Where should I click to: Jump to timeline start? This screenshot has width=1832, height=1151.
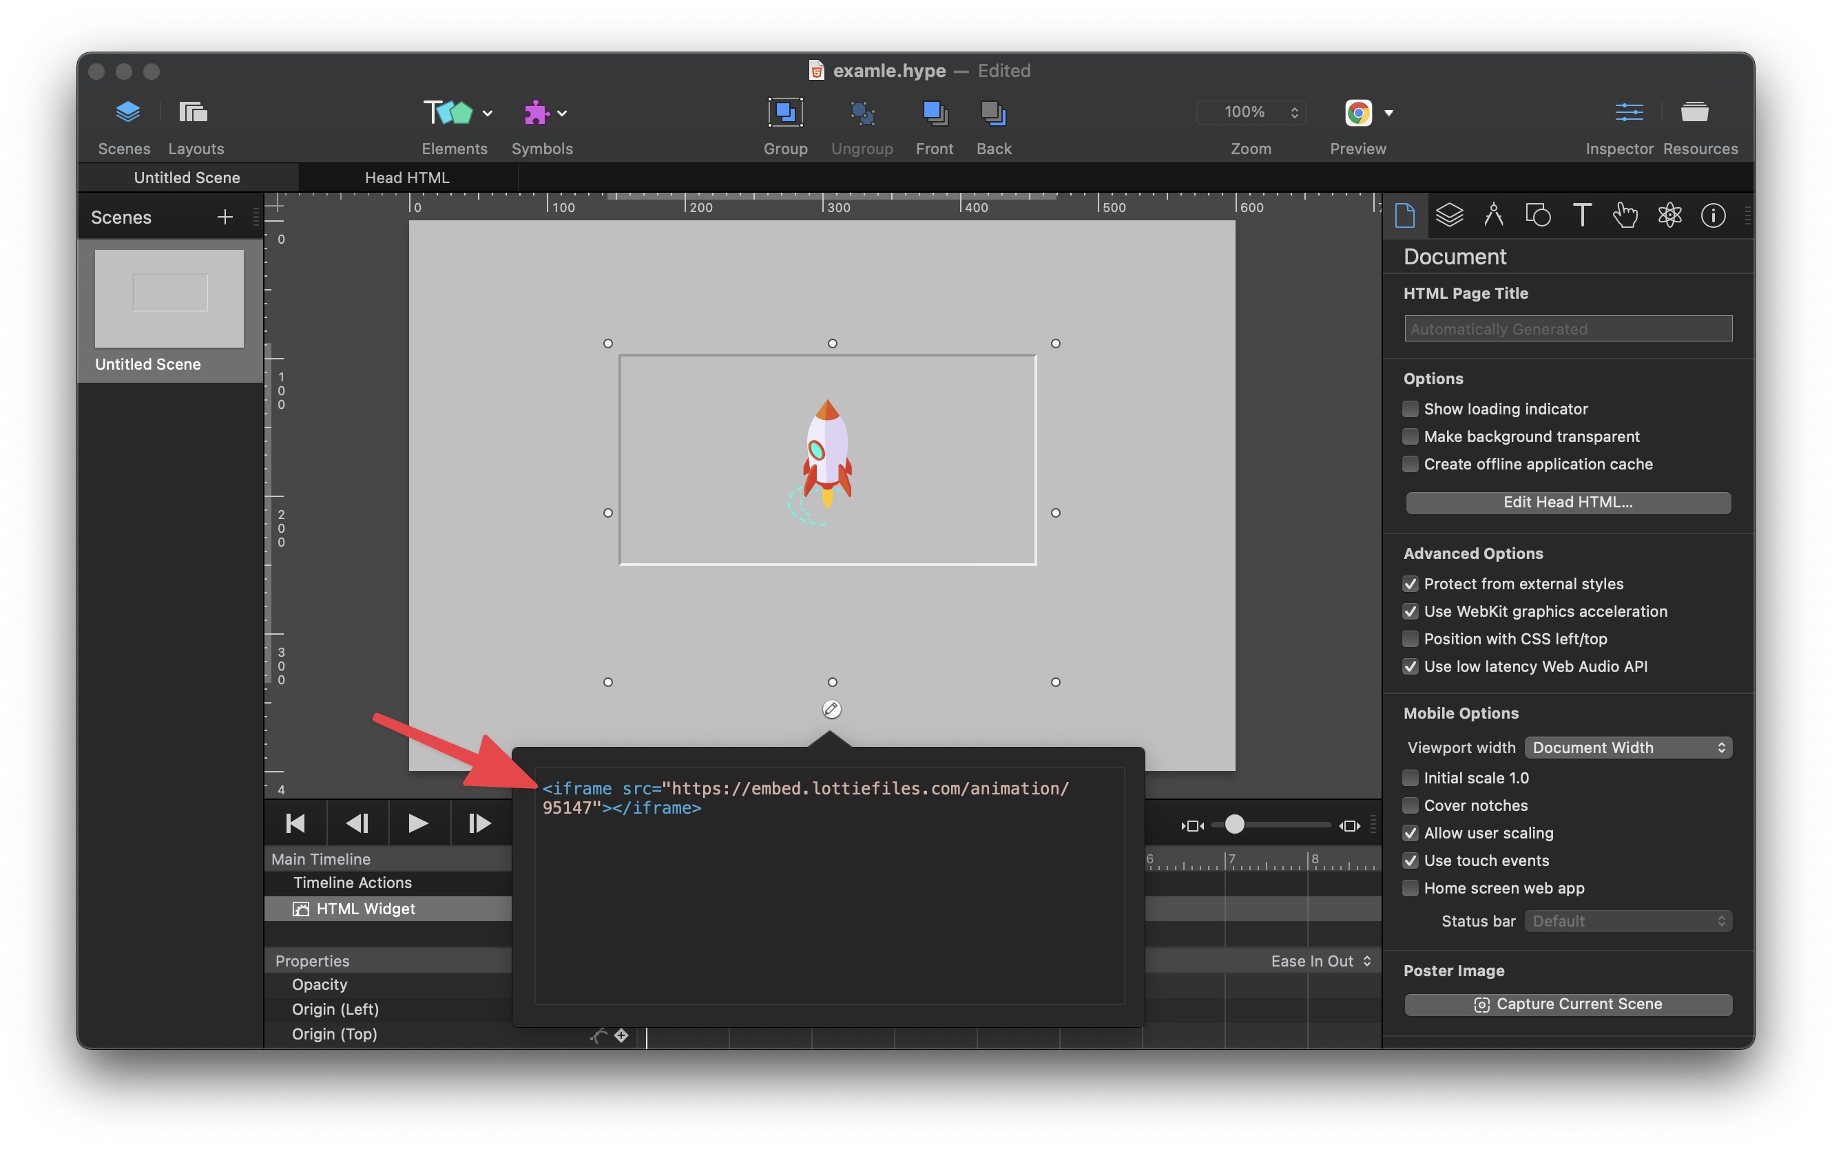coord(295,823)
